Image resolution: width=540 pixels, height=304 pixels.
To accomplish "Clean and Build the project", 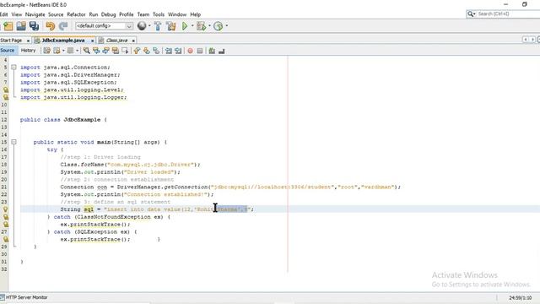I will coord(170,26).
